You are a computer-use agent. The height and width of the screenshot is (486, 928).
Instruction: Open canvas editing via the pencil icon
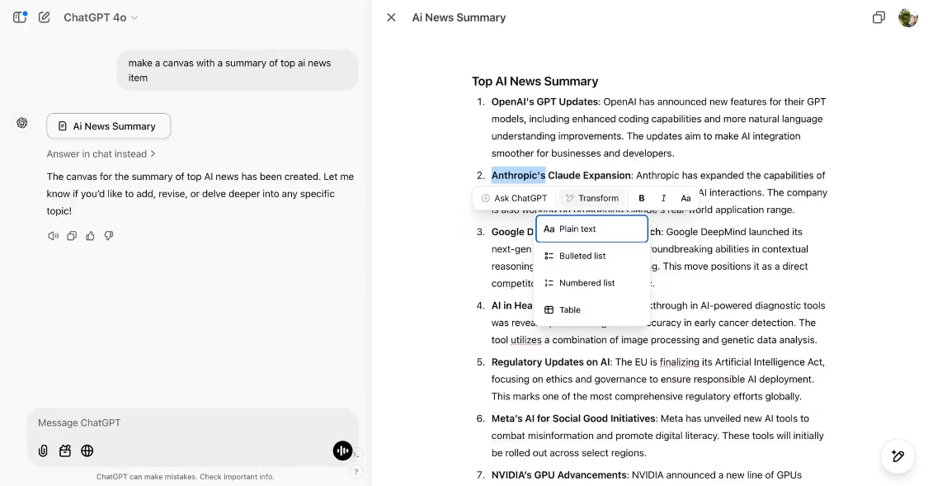pos(897,456)
